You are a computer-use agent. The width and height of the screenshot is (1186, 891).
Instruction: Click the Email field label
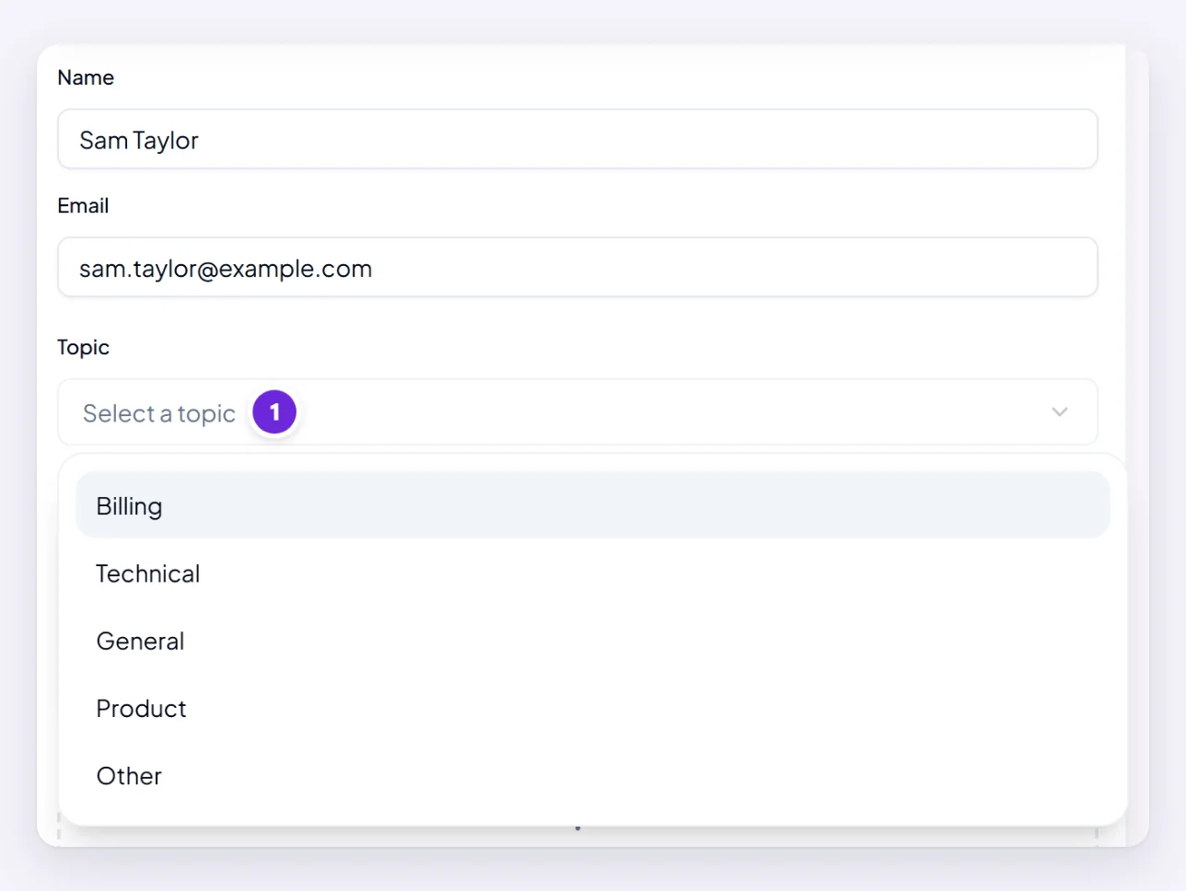coord(83,205)
